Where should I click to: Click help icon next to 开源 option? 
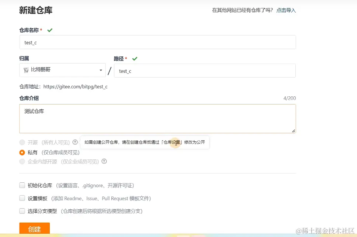click(76, 141)
